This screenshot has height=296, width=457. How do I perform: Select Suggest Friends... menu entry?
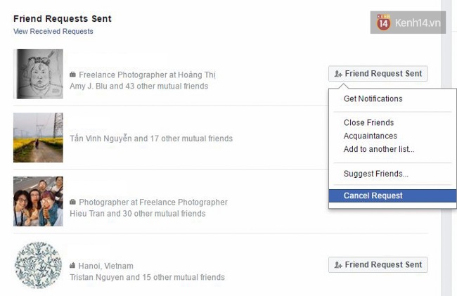376,174
